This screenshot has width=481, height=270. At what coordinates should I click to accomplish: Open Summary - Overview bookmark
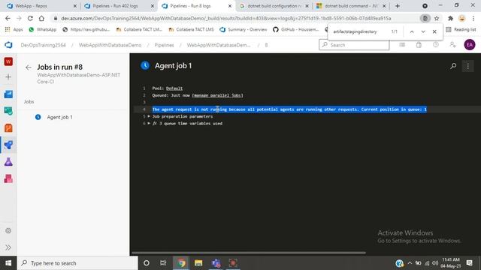(x=244, y=29)
